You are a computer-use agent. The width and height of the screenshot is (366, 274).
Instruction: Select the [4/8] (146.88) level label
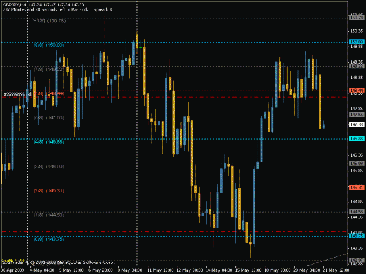click(49, 142)
